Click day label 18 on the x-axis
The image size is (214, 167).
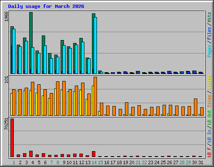pyautogui.click(x=119, y=162)
